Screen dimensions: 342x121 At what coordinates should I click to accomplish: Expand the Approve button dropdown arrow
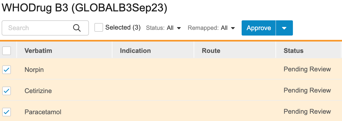[284, 28]
